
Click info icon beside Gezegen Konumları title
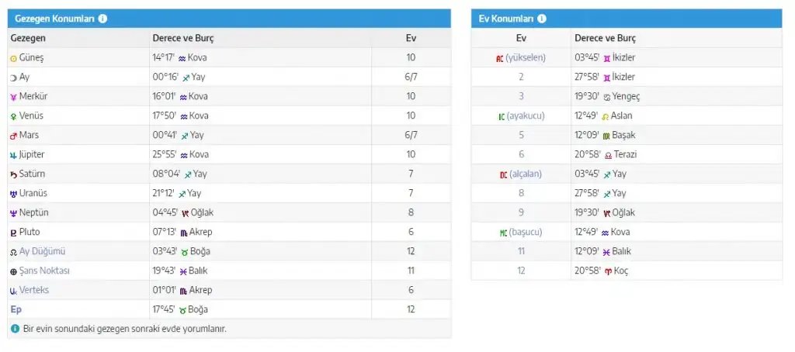click(x=103, y=19)
